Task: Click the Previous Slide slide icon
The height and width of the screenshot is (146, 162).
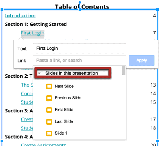Action: [49, 98]
